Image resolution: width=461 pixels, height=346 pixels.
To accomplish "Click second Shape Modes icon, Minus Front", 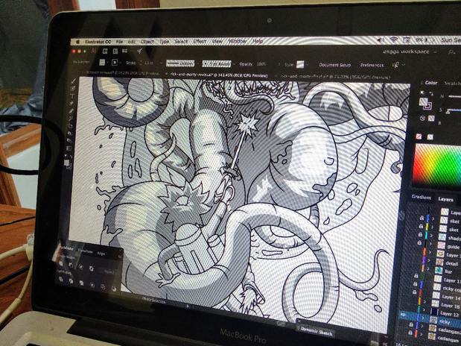I will tap(71, 265).
